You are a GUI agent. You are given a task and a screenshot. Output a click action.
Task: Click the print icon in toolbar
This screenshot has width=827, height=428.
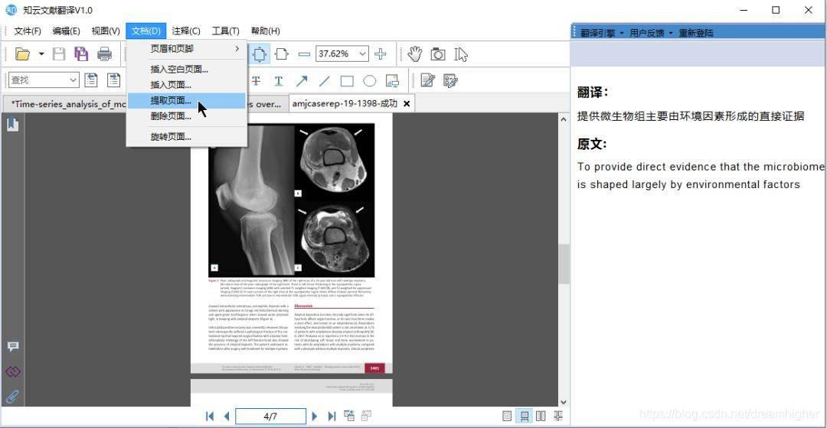(104, 54)
